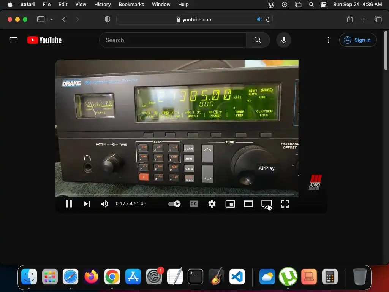389x292 pixels.
Task: Open Terminal from the Dock
Action: [x=196, y=276]
